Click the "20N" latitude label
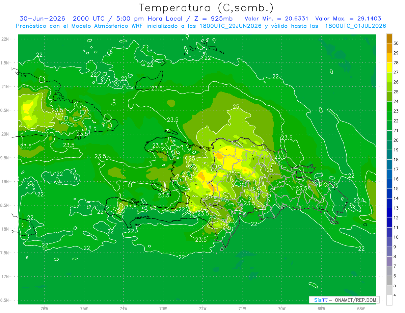This screenshot has height=313, width=405. click(6, 134)
